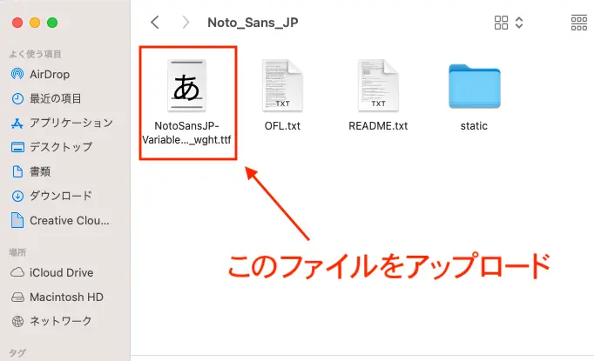Screen dimensions: 594x361
Task: Click the desktop icon beside デスクトップ
Action: [x=17, y=147]
